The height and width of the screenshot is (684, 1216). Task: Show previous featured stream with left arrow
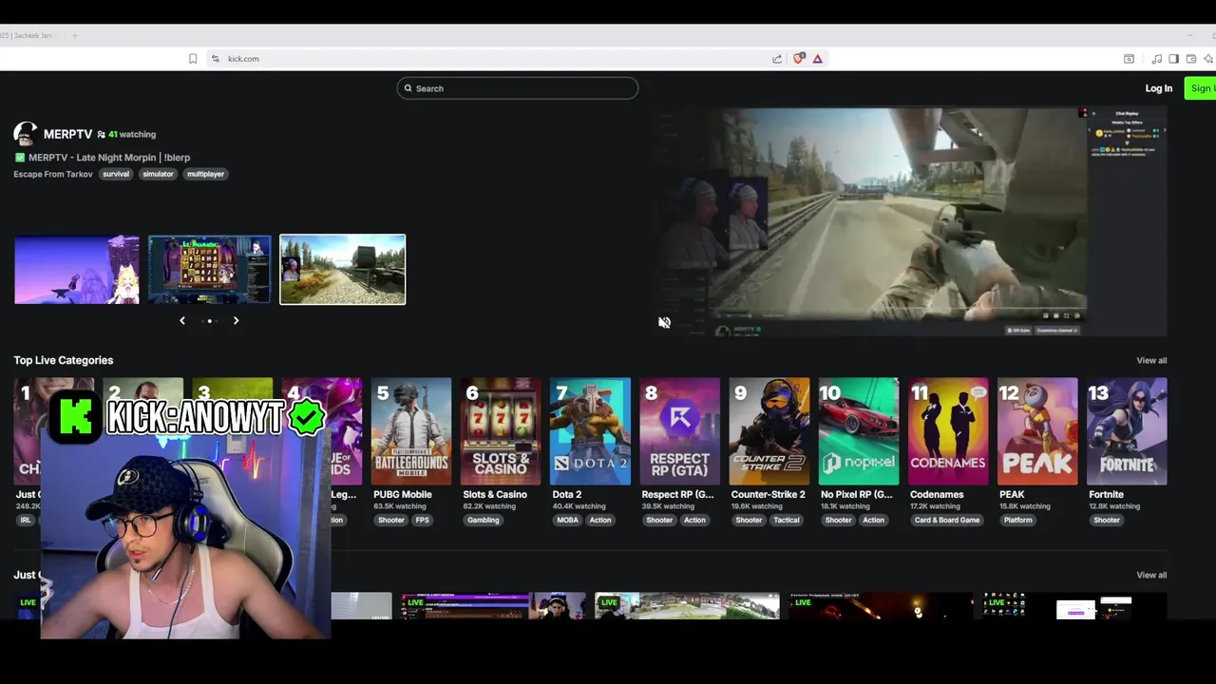tap(182, 321)
